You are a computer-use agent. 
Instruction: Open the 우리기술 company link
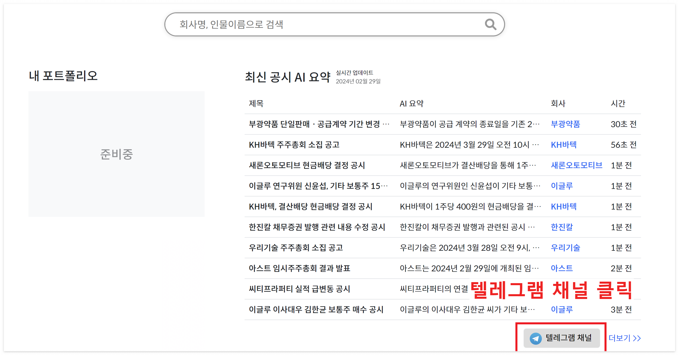tap(565, 248)
